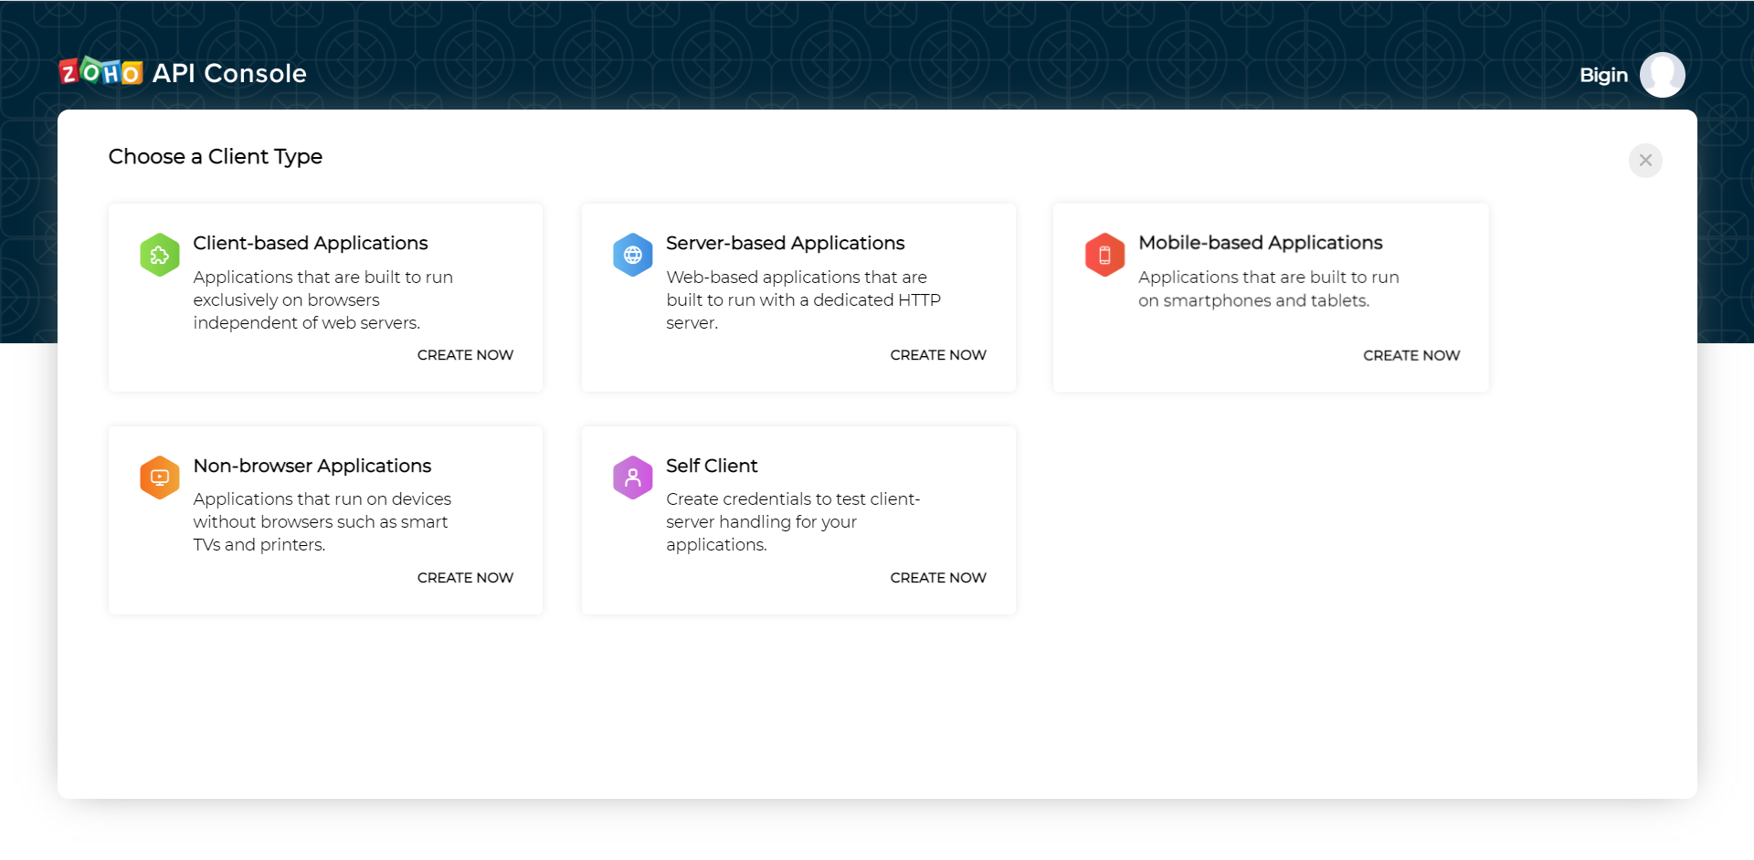Select the Mobile-based Applications card

click(x=1271, y=298)
